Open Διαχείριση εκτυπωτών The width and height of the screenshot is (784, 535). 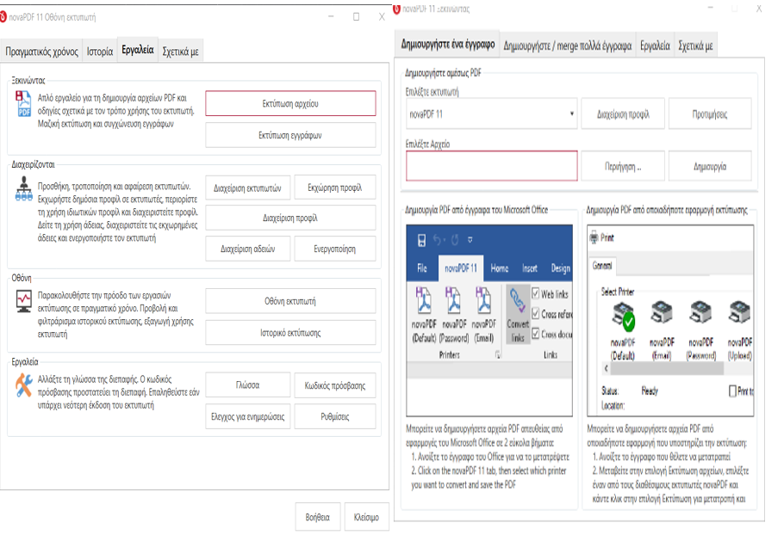click(x=247, y=188)
